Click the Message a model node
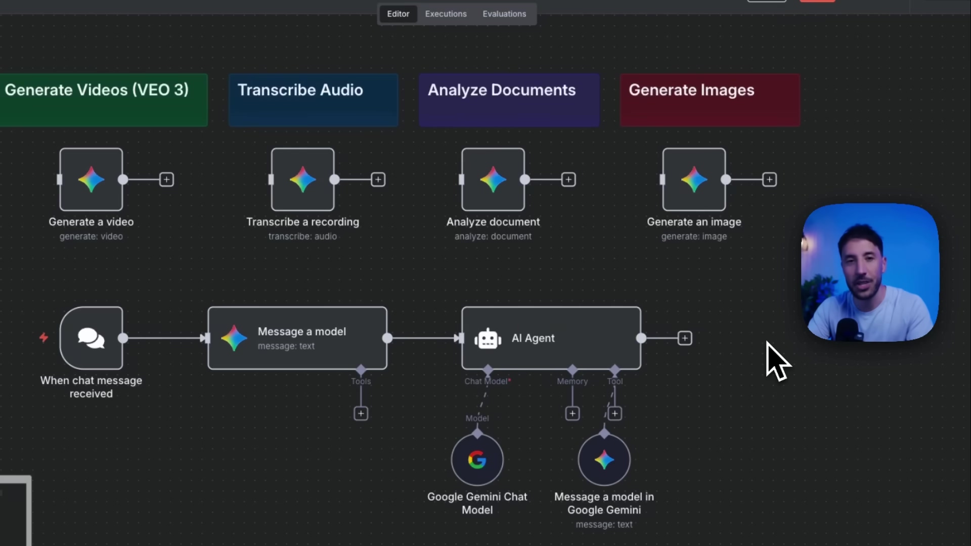Screen dimensions: 971x546 pyautogui.click(x=297, y=338)
